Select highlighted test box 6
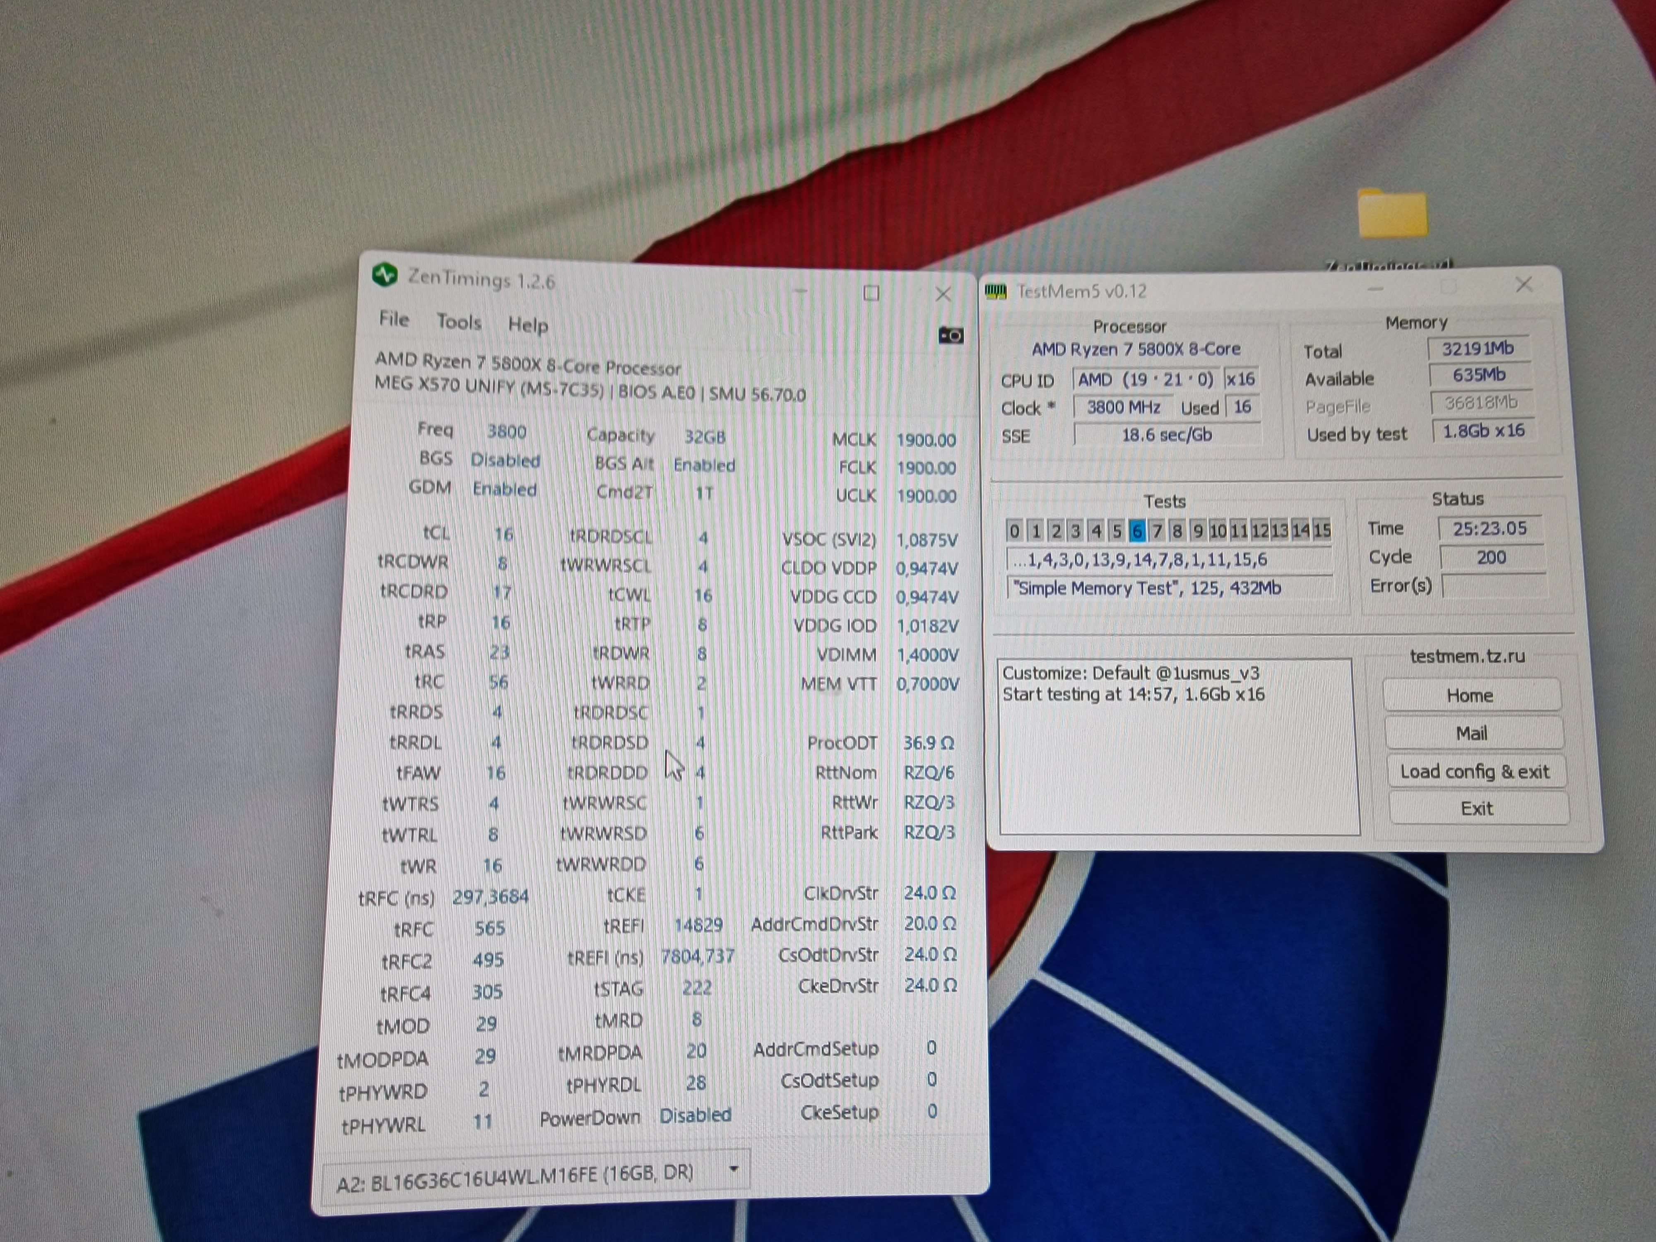The image size is (1656, 1242). [1136, 530]
